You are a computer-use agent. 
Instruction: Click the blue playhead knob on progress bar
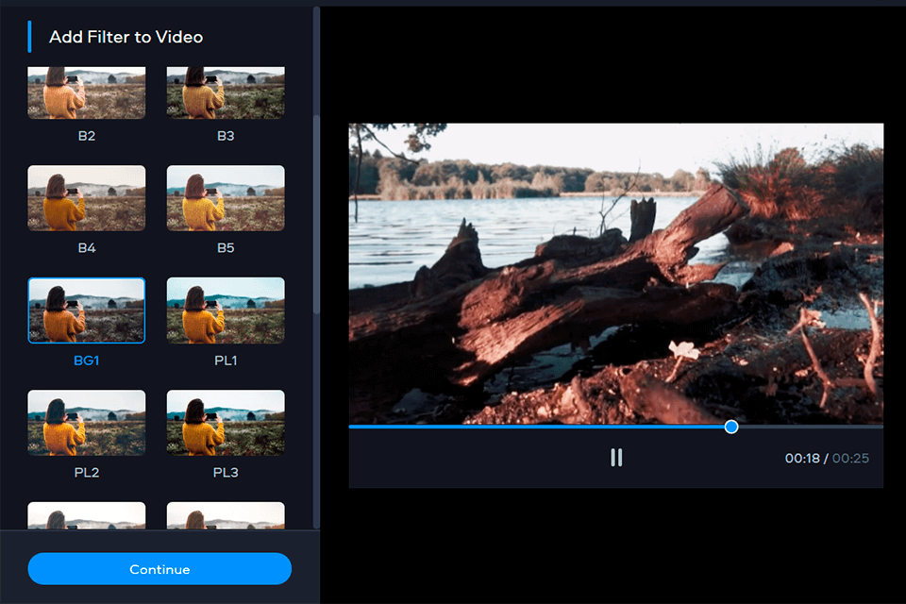(731, 427)
